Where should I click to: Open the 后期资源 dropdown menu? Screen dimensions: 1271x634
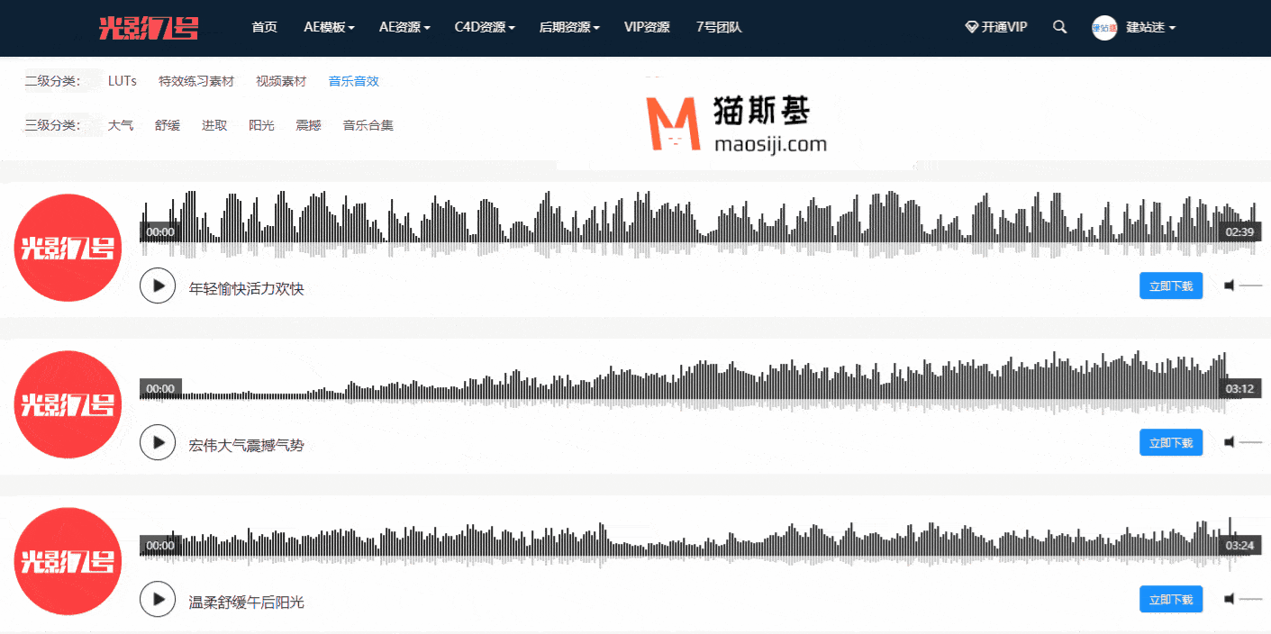point(569,27)
